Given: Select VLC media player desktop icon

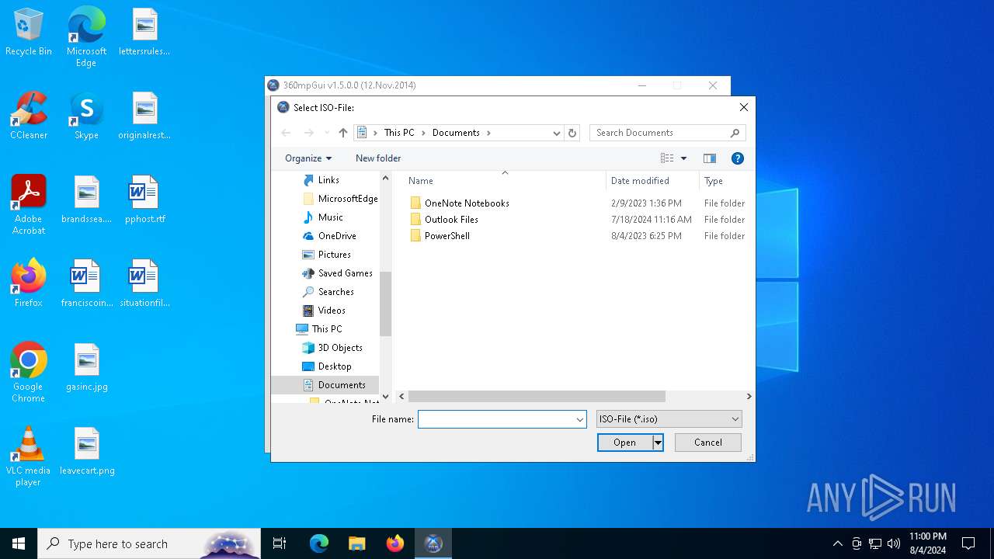Looking at the screenshot, I should coord(29,457).
